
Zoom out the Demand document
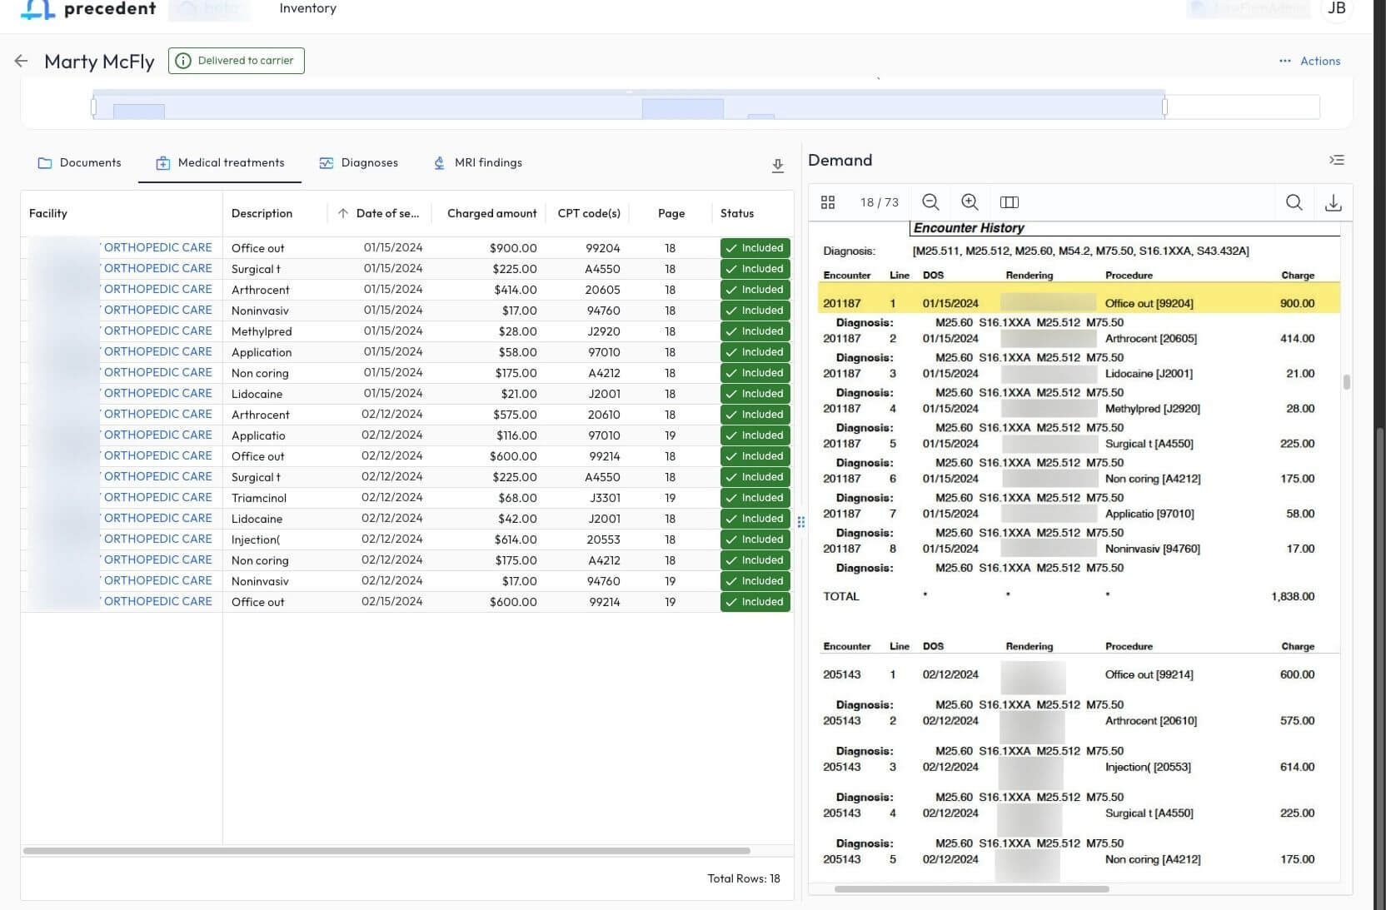[x=930, y=202]
